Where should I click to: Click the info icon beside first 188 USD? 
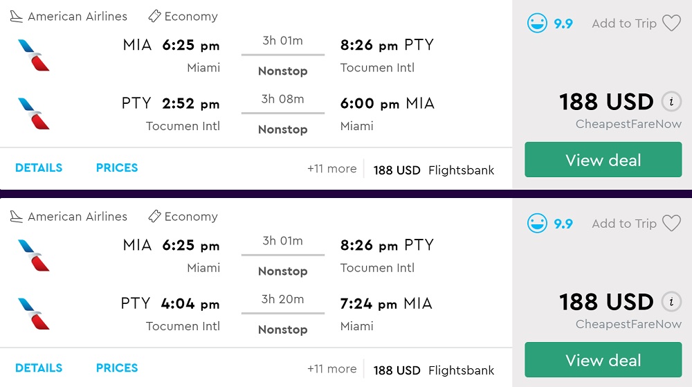click(x=670, y=102)
